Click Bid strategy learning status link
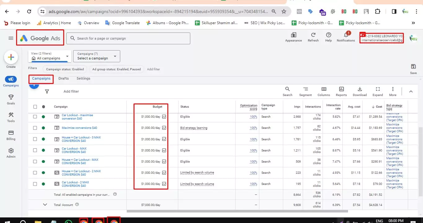Image resolution: width=423 pixels, height=223 pixels. pos(194,128)
